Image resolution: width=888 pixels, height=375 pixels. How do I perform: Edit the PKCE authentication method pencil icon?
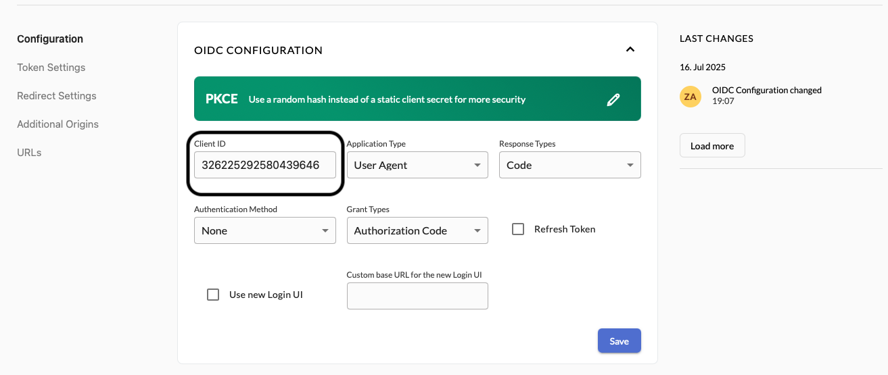[x=613, y=99]
